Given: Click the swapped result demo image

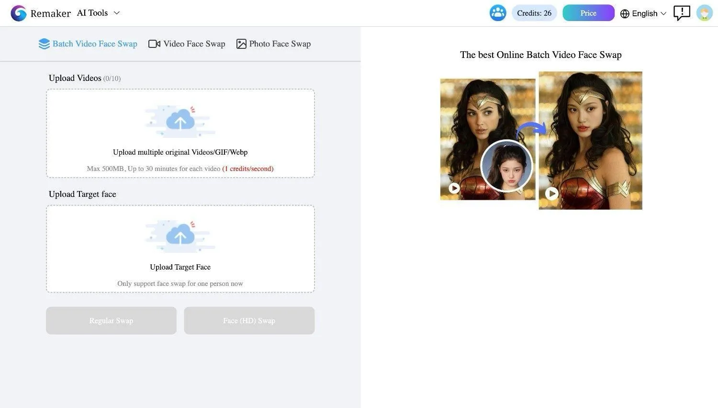Looking at the screenshot, I should coord(590,140).
